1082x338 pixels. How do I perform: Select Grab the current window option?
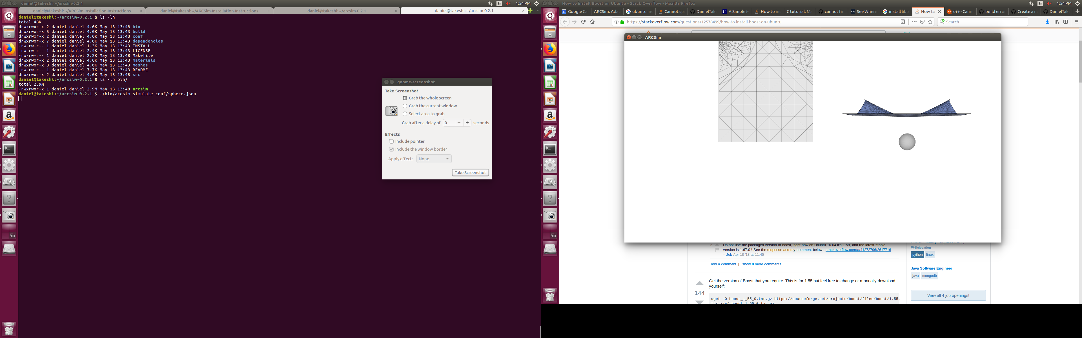(405, 106)
